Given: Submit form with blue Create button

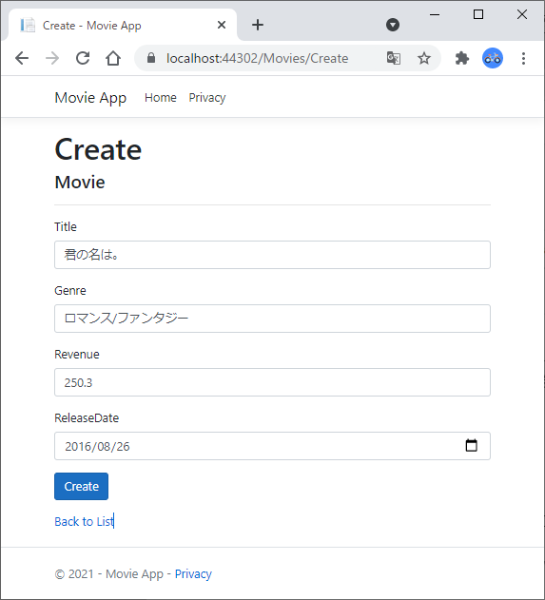Looking at the screenshot, I should coord(81,486).
